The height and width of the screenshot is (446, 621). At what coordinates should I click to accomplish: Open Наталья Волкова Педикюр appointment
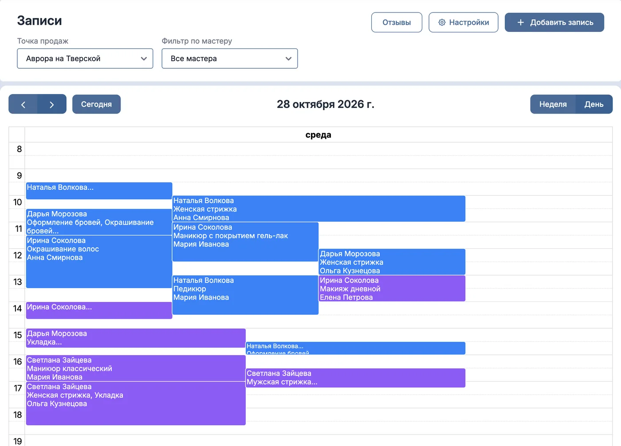[245, 295]
